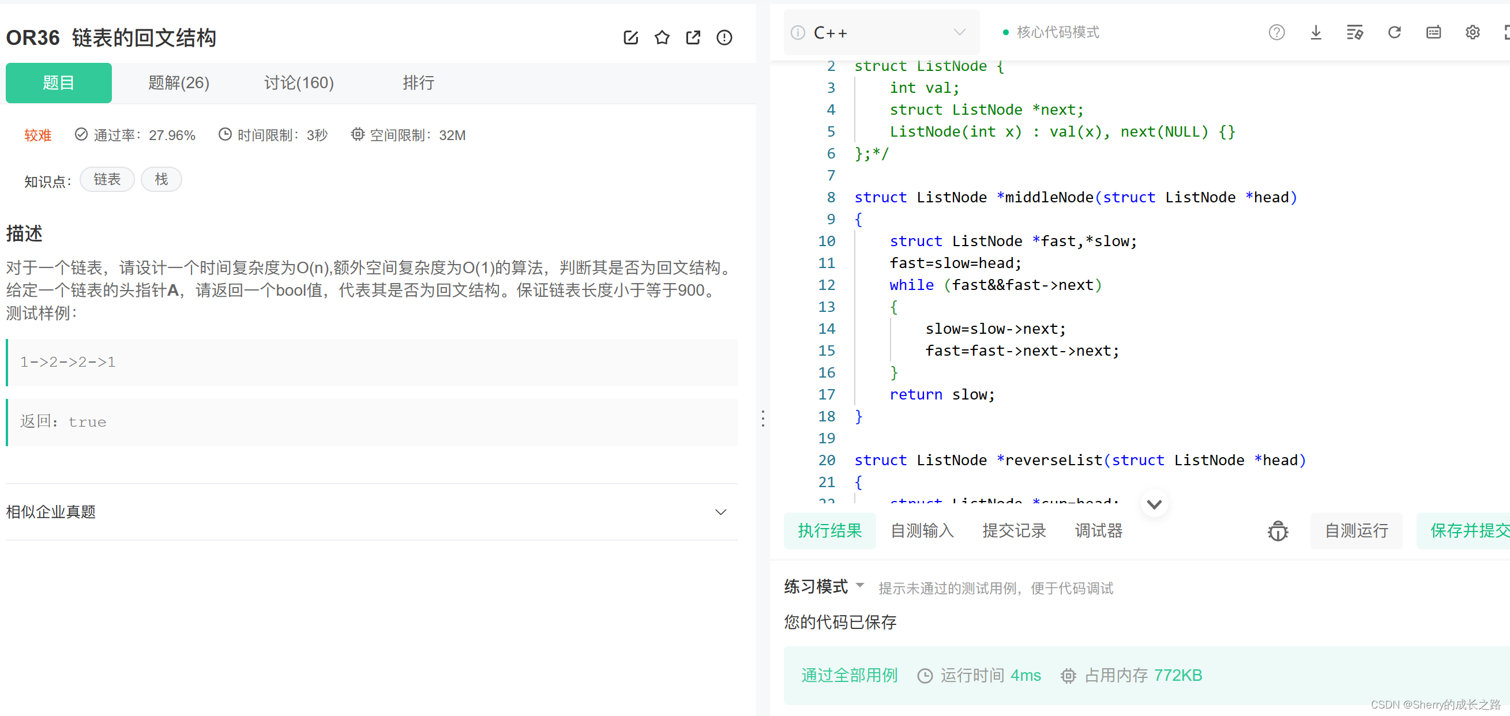Screen dimensions: 1510x716
Task: Click the info icon beside C++
Action: click(x=797, y=33)
